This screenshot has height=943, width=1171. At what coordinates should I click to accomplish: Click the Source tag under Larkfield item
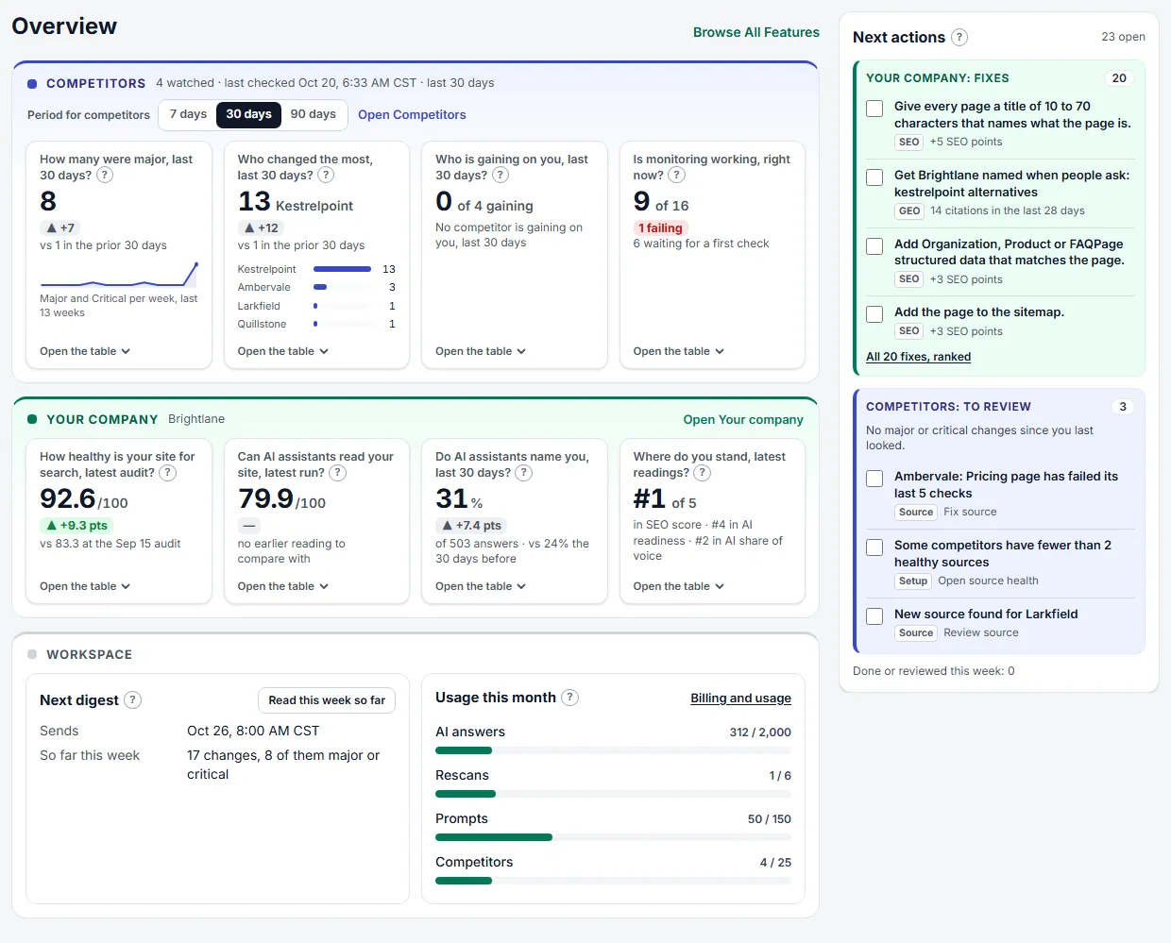[916, 633]
